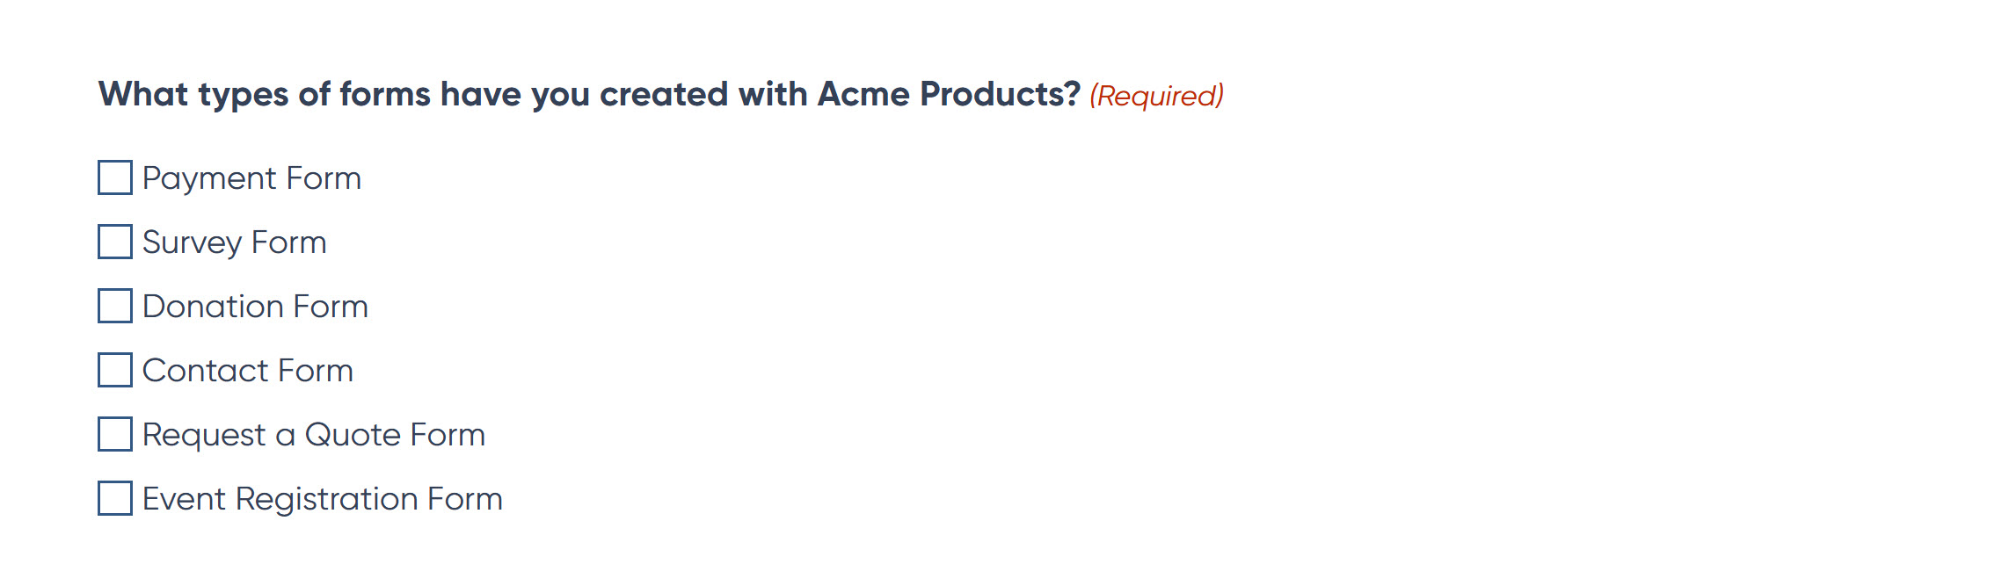Tick the Event Registration Form checkbox
Image resolution: width=1995 pixels, height=586 pixels.
pos(115,498)
